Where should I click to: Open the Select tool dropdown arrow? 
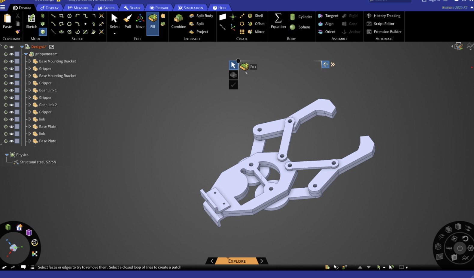[114, 33]
